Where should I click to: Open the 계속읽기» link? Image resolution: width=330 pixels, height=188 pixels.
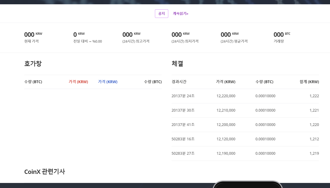[180, 13]
